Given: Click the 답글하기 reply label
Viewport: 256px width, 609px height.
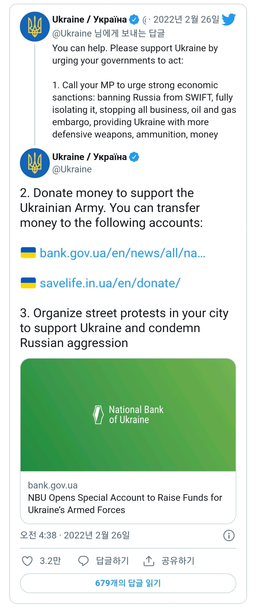Looking at the screenshot, I should point(112,561).
